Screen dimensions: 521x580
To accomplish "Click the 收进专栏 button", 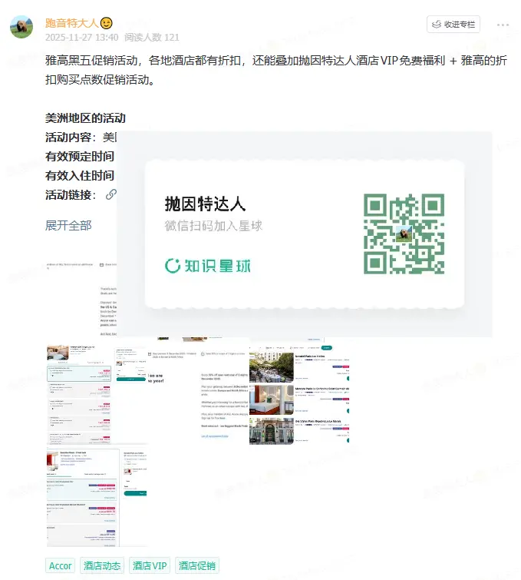I will click(x=453, y=25).
